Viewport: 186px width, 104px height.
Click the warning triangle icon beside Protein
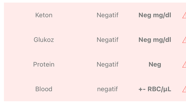(184, 64)
